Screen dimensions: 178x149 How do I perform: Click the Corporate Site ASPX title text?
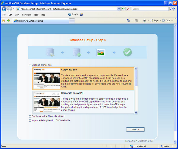coord(72,93)
